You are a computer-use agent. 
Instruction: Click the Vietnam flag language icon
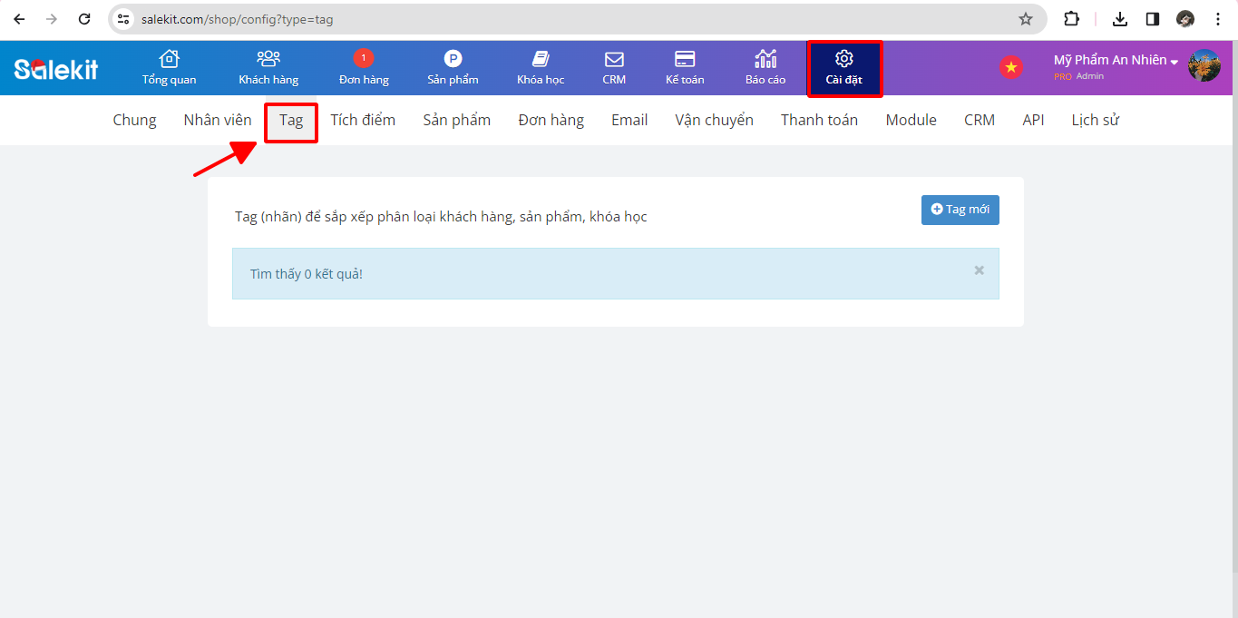pos(1010,67)
